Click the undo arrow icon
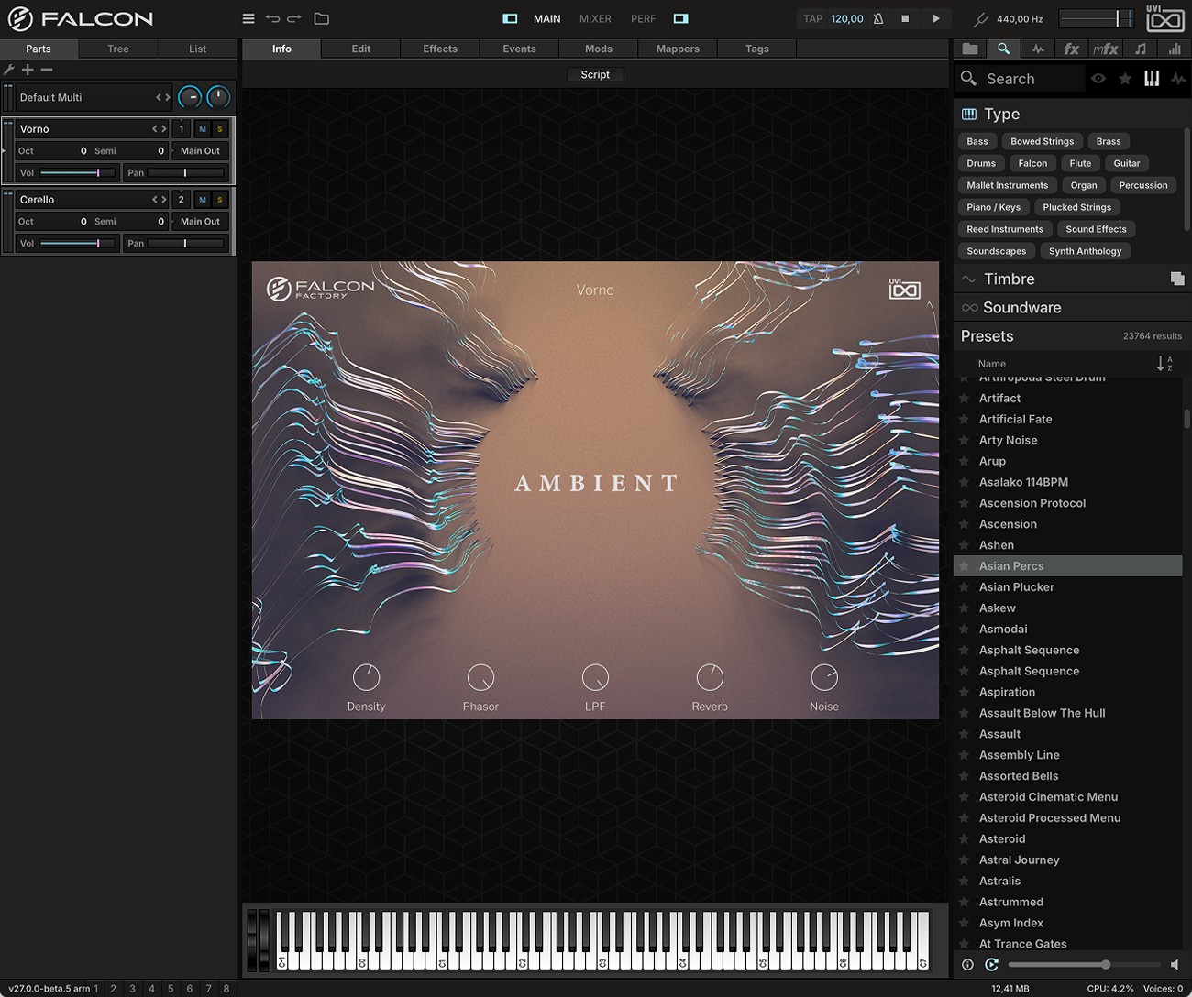This screenshot has width=1192, height=997. click(272, 18)
